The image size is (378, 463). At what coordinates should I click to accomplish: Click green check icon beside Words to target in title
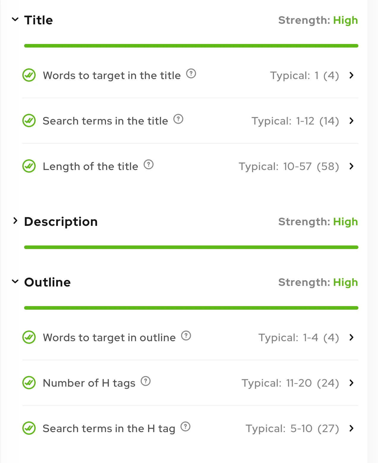pyautogui.click(x=29, y=75)
